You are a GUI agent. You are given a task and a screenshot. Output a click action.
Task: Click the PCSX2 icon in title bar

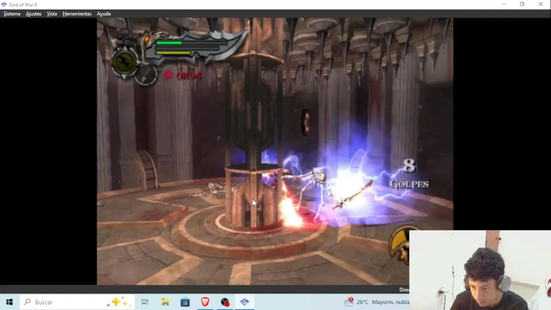click(4, 4)
